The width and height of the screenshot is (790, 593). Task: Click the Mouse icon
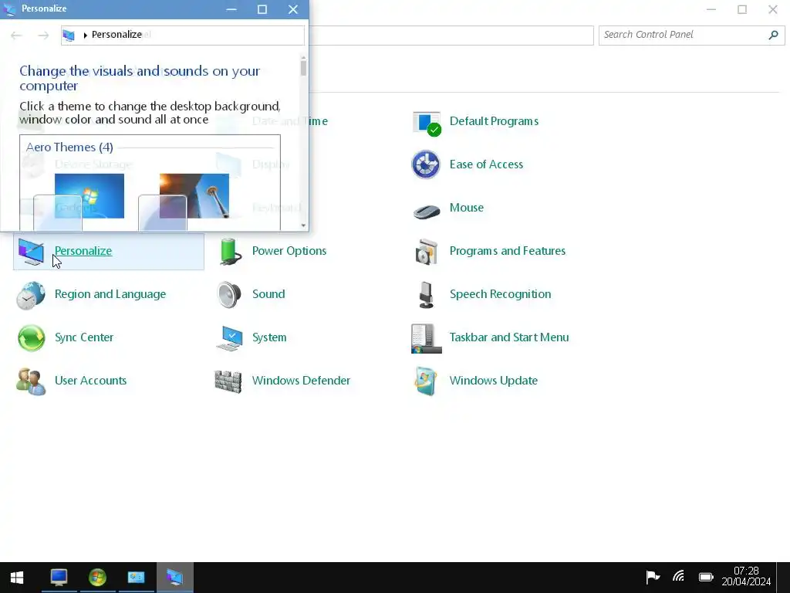pos(427,211)
